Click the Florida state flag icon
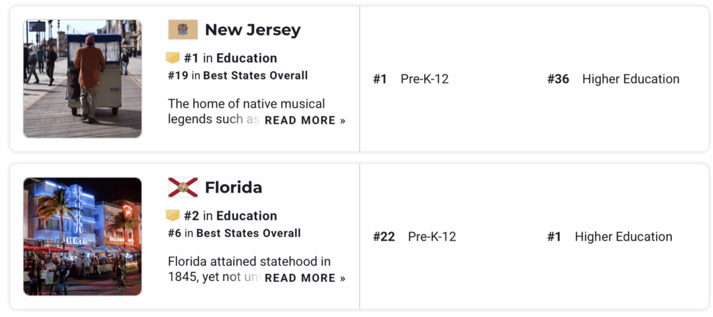This screenshot has height=317, width=713. pos(183,188)
